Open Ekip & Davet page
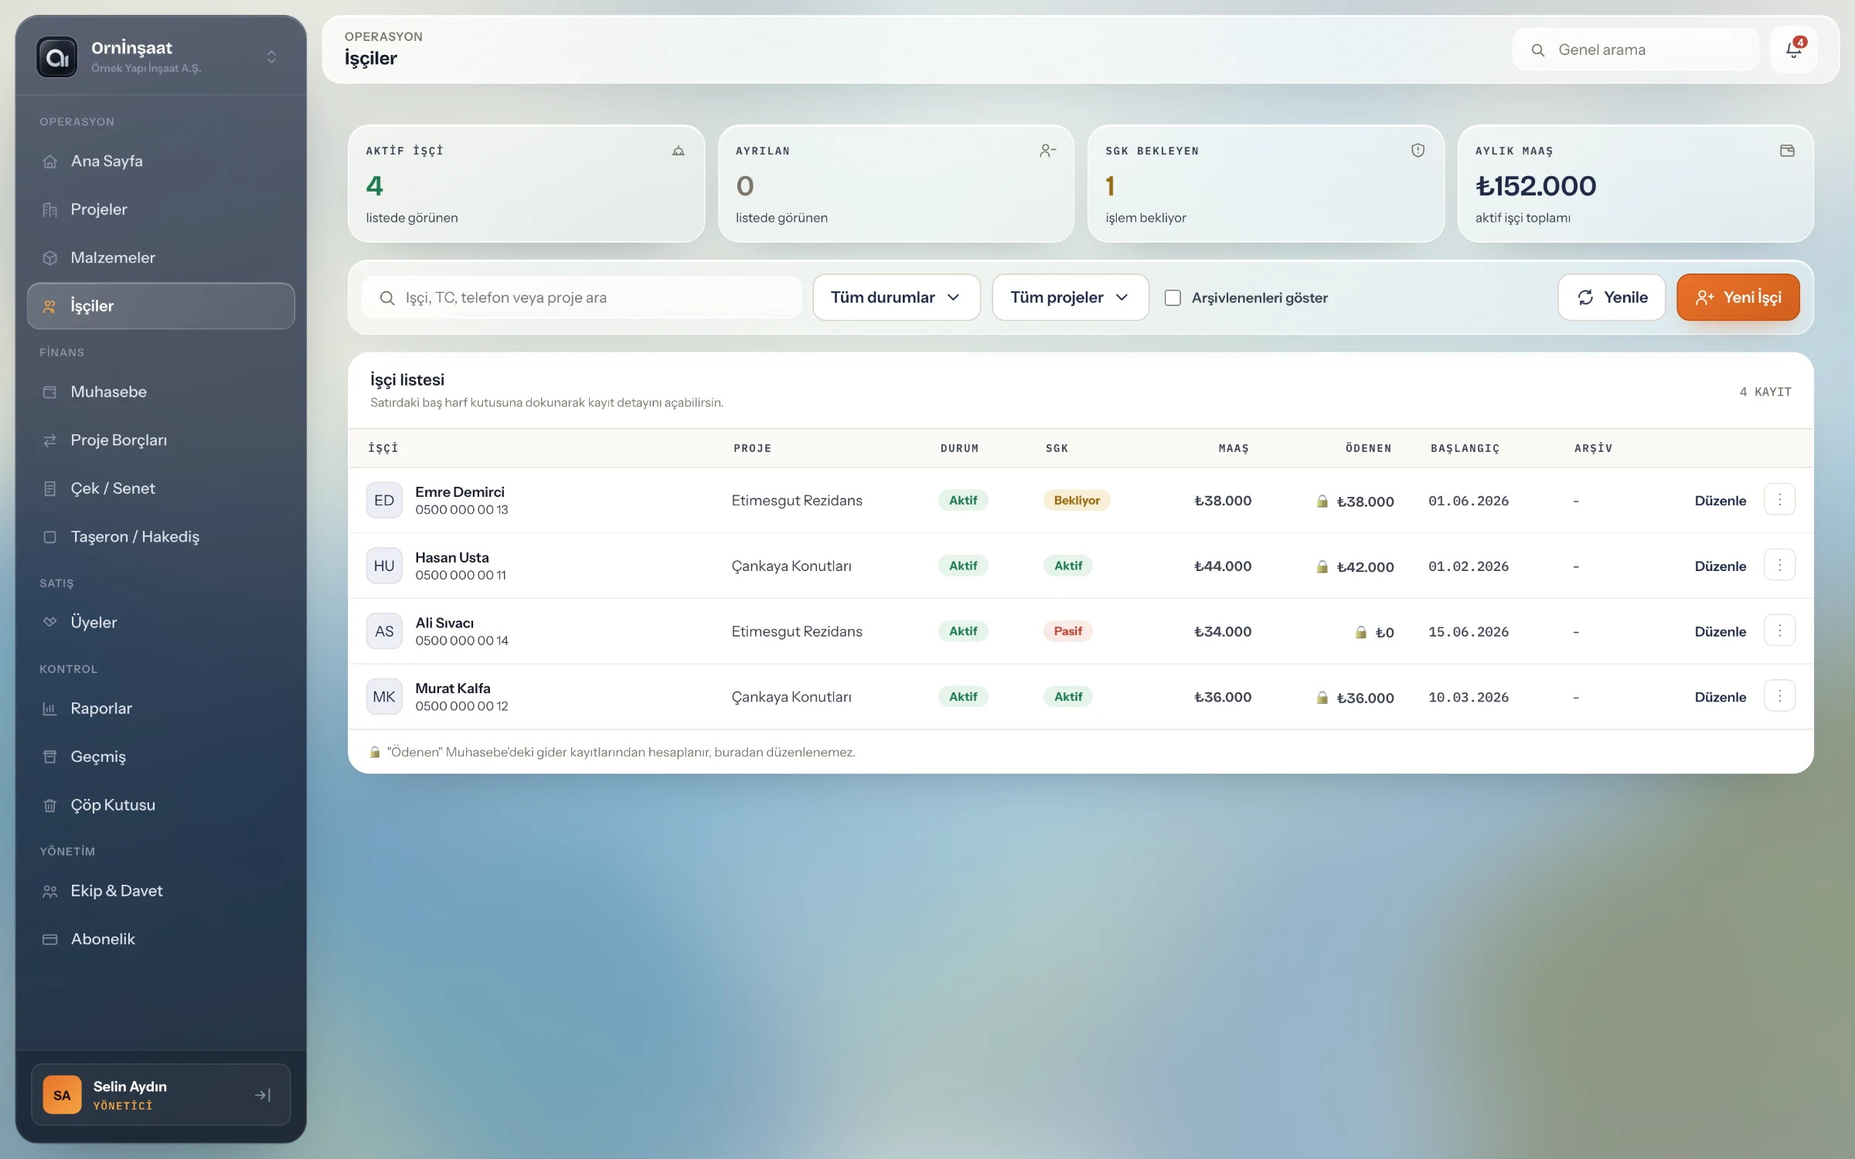The height and width of the screenshot is (1159, 1855). click(x=161, y=891)
